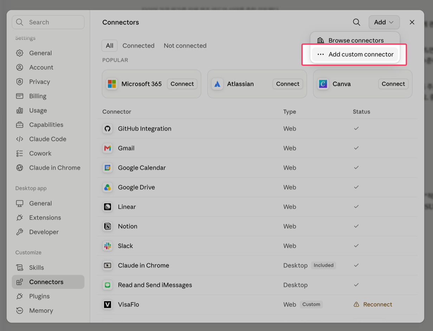Click the Skills scroll icon

[20, 267]
